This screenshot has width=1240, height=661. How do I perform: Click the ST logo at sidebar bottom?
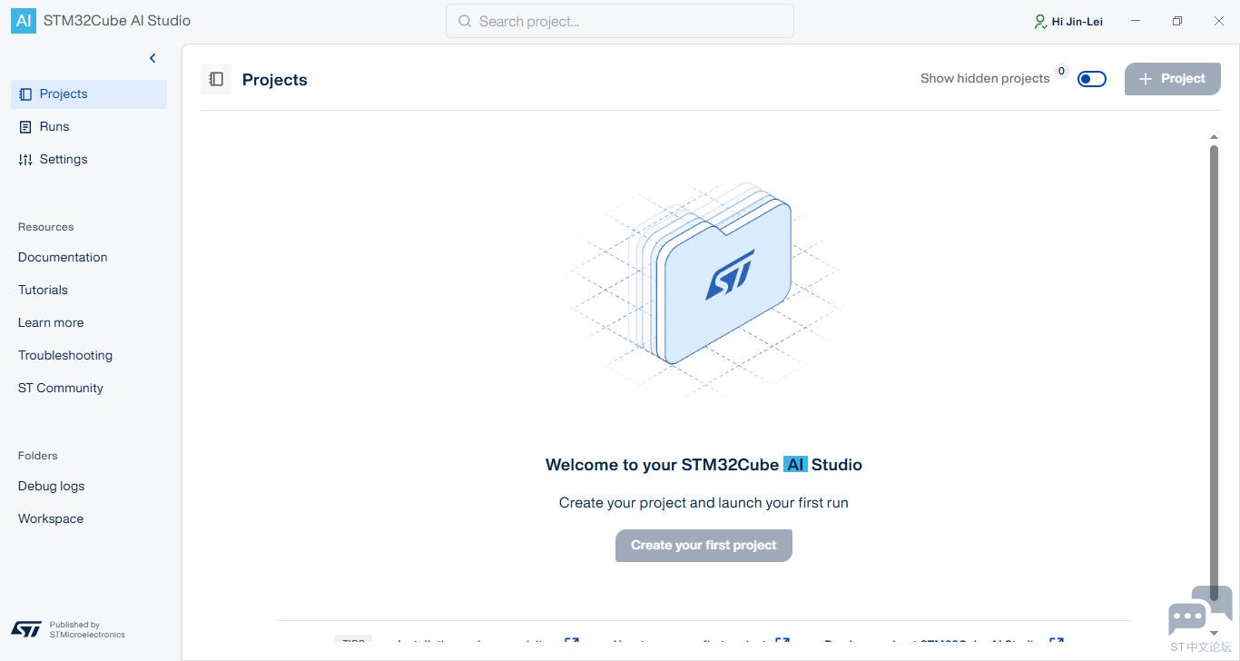25,629
